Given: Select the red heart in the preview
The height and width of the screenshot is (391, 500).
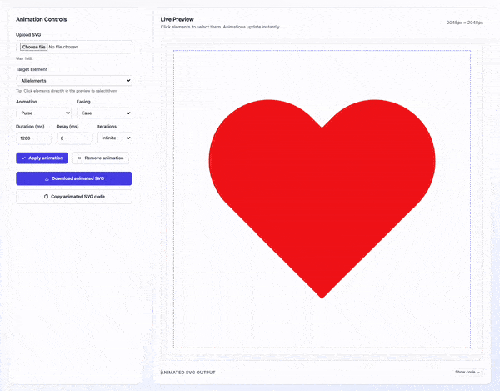Looking at the screenshot, I should [x=322, y=198].
